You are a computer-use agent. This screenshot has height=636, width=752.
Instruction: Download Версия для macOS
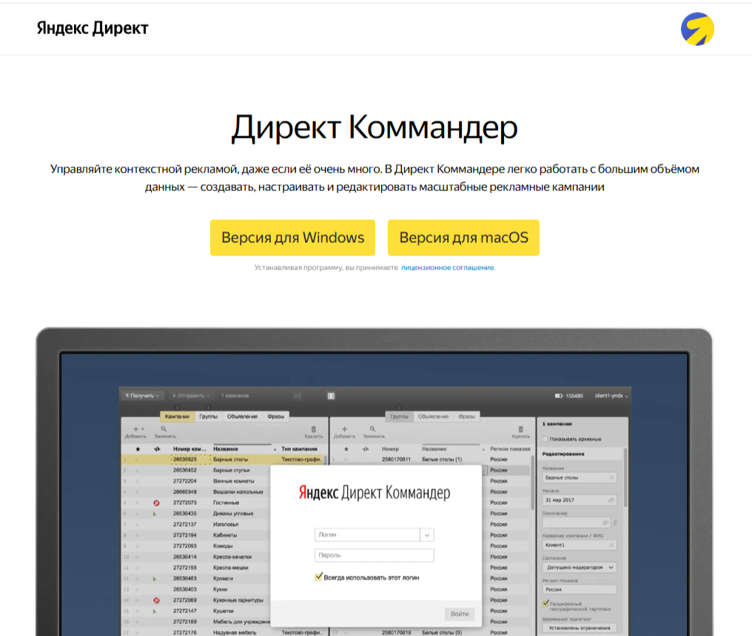463,238
